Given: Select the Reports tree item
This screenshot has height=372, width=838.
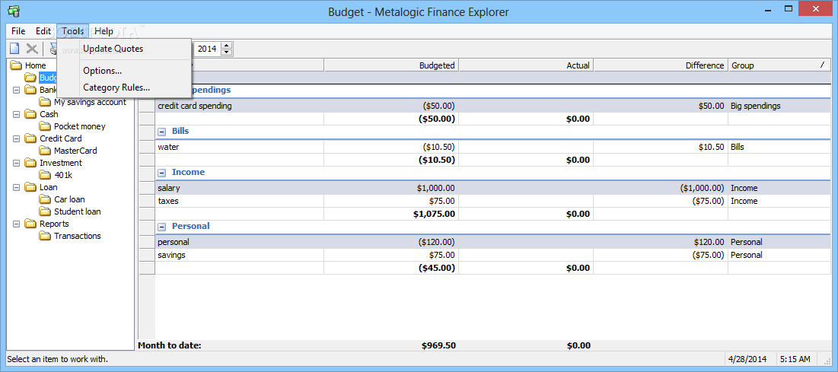Looking at the screenshot, I should pyautogui.click(x=54, y=224).
